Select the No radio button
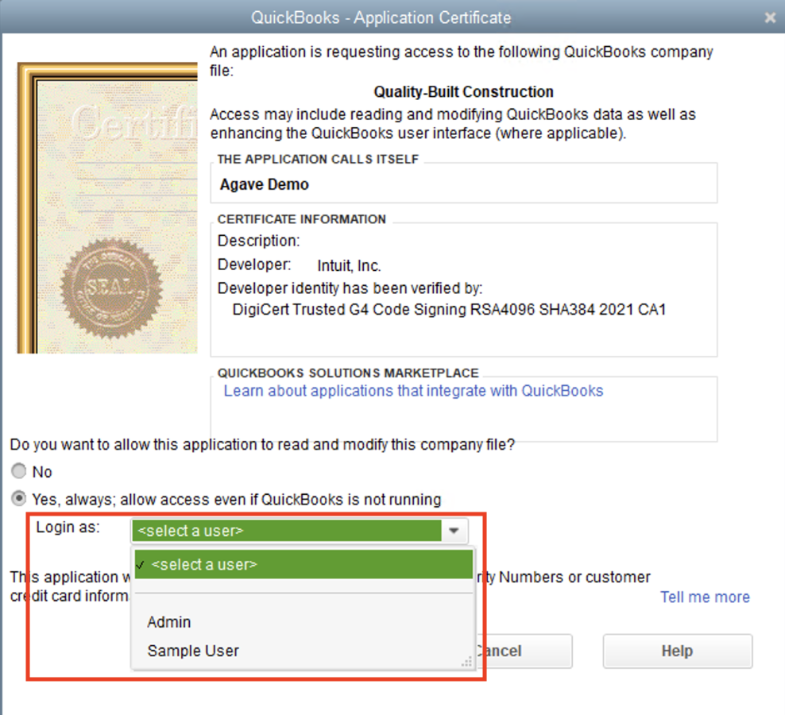 tap(18, 471)
